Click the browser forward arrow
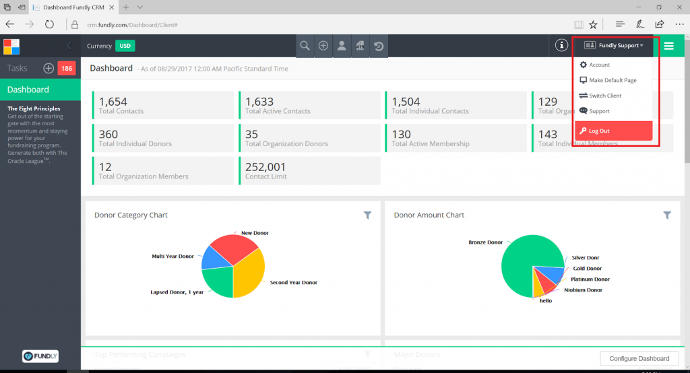Image resolution: width=690 pixels, height=373 pixels. [x=30, y=25]
